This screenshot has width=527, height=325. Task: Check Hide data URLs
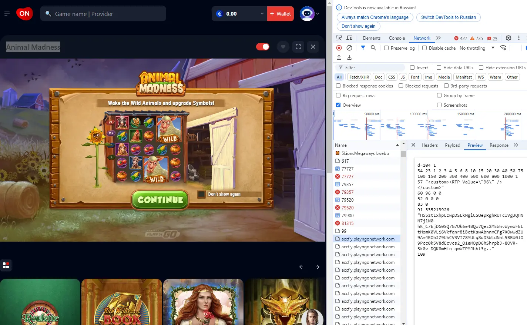439,67
